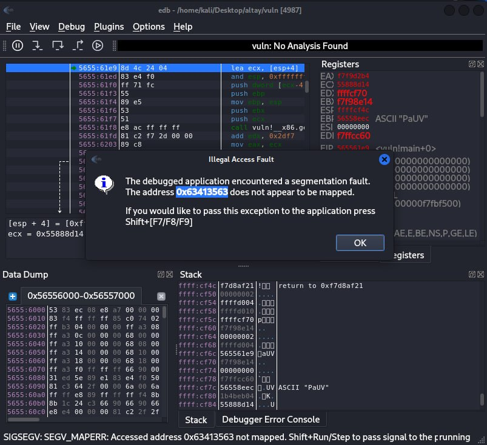The height and width of the screenshot is (445, 487).
Task: Select the 0x56556000-0x56557000 dump tab
Action: coord(81,296)
